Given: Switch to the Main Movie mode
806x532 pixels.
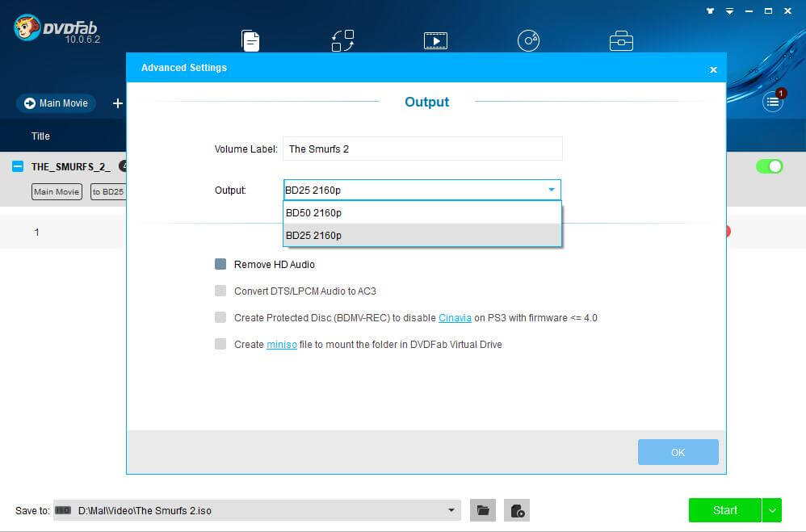Looking at the screenshot, I should click(55, 103).
